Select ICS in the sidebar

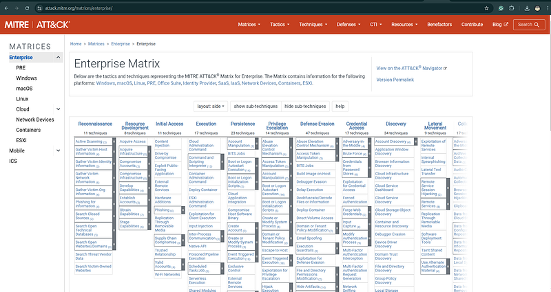click(13, 161)
